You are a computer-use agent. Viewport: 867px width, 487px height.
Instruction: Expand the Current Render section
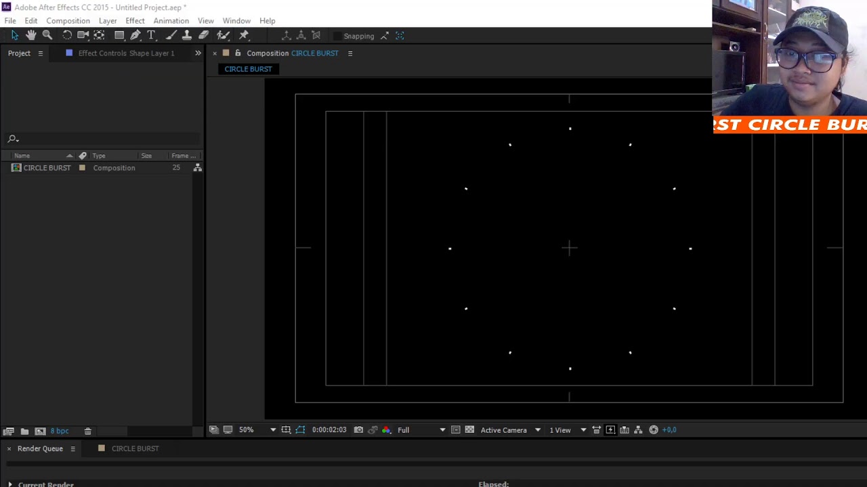tap(9, 484)
